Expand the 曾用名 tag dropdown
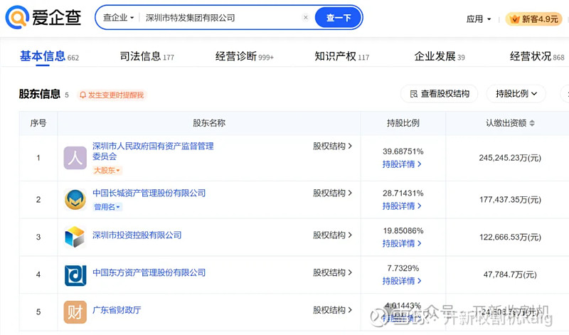Image resolution: width=569 pixels, height=335 pixels. pyautogui.click(x=107, y=207)
